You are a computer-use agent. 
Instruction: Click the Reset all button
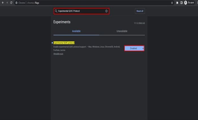[140, 11]
